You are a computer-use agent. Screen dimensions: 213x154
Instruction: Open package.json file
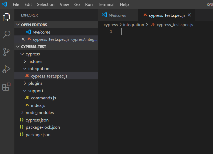(x=56, y=135)
